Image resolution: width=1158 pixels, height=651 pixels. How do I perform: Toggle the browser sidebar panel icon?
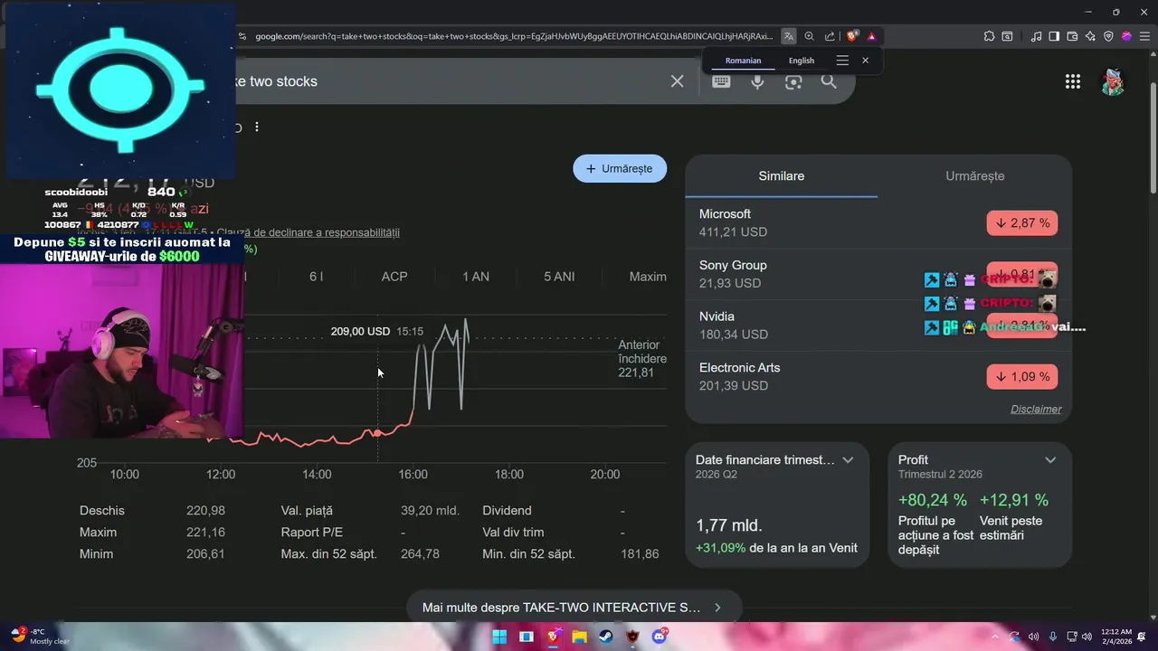tap(1054, 36)
